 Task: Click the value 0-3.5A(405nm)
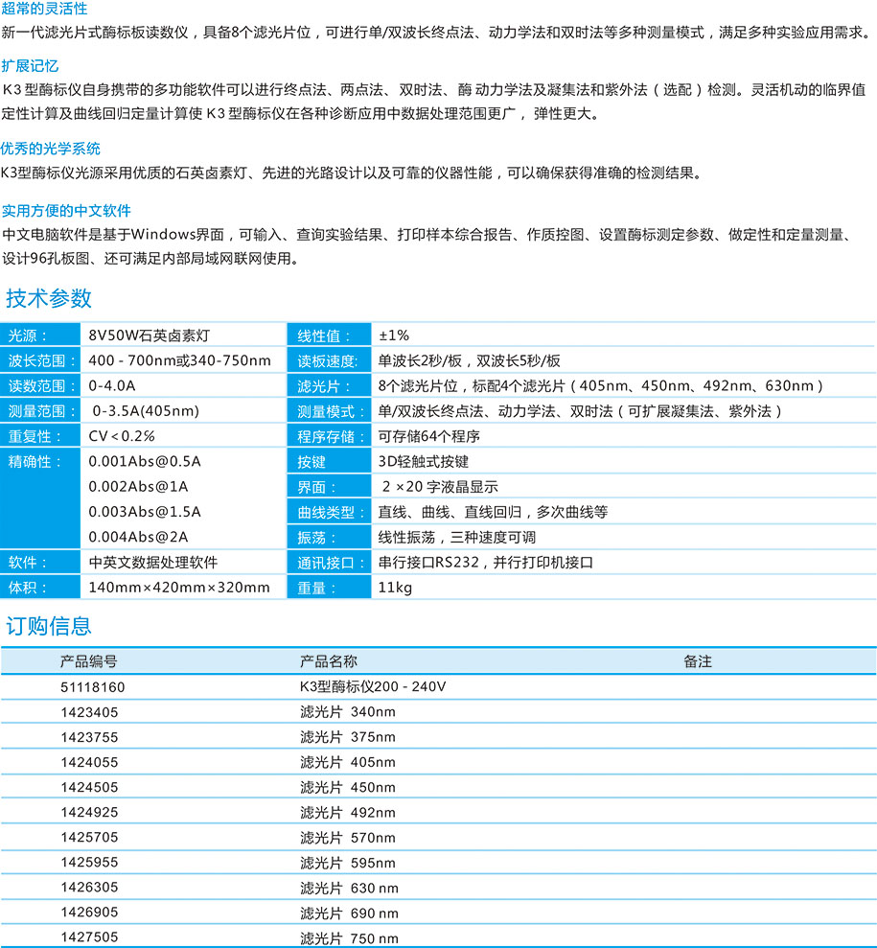pyautogui.click(x=146, y=411)
